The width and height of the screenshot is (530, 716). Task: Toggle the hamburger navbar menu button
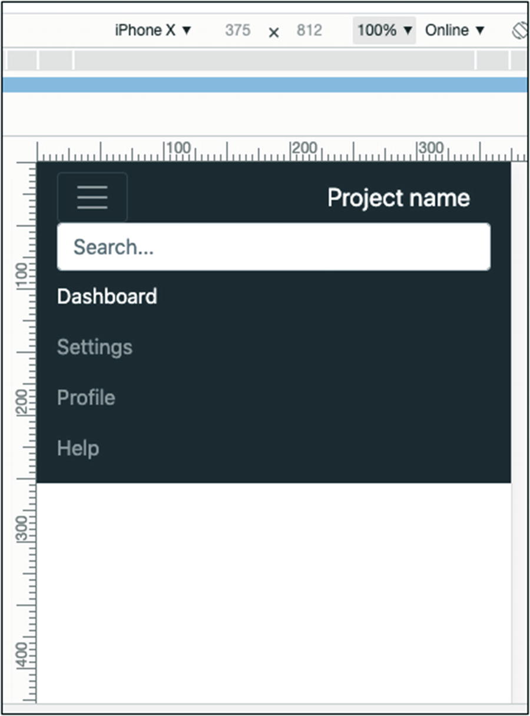tap(92, 197)
